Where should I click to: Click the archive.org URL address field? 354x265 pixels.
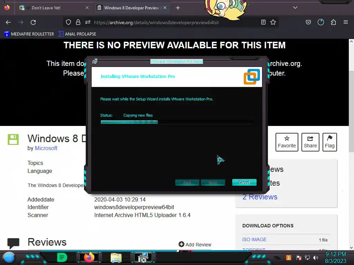[x=156, y=22]
